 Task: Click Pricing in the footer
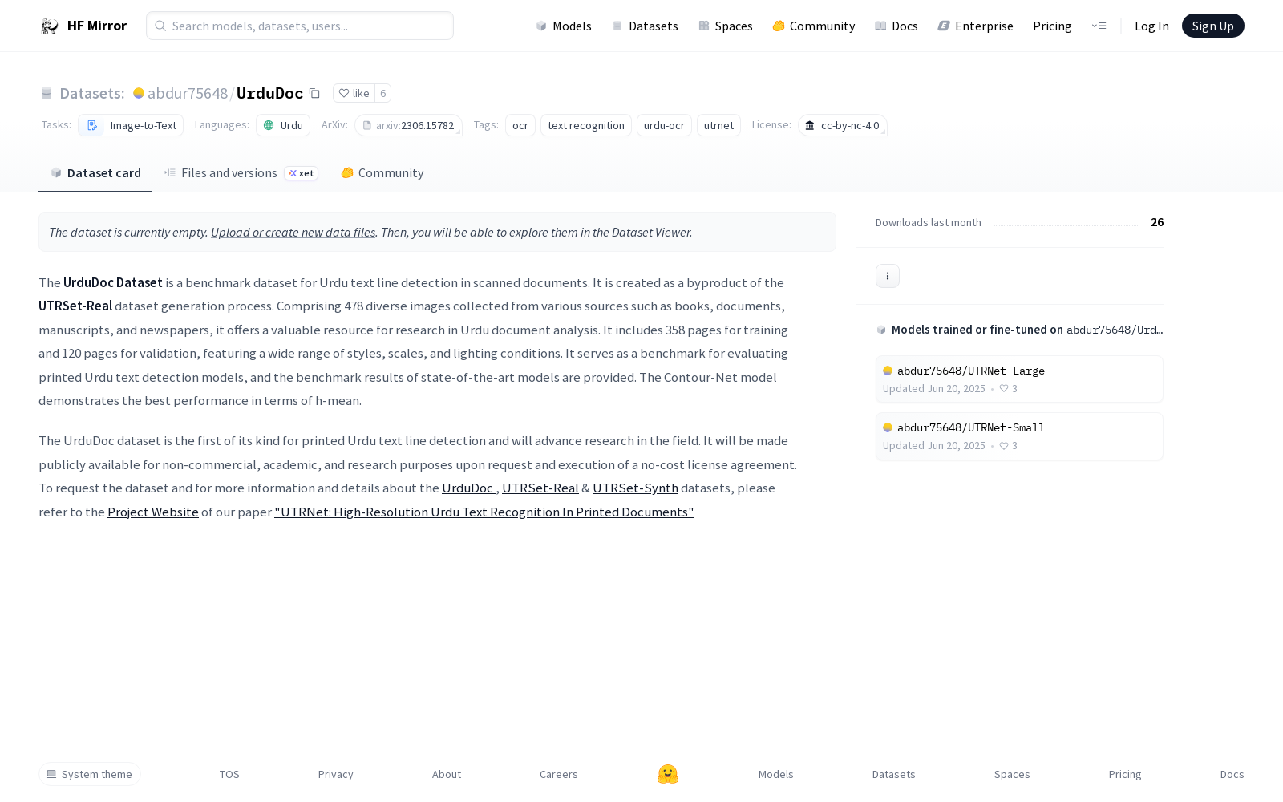point(1125,774)
